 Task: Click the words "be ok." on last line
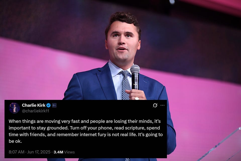[x=15, y=141]
